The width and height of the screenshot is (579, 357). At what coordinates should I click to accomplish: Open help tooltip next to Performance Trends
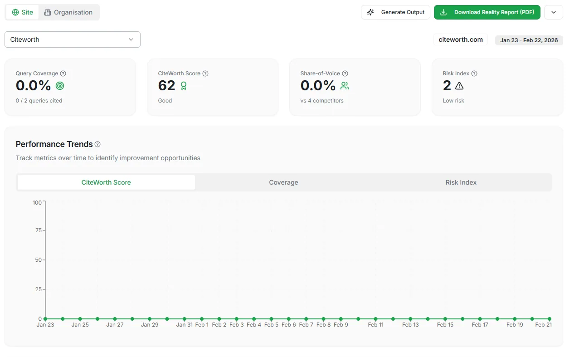click(97, 144)
